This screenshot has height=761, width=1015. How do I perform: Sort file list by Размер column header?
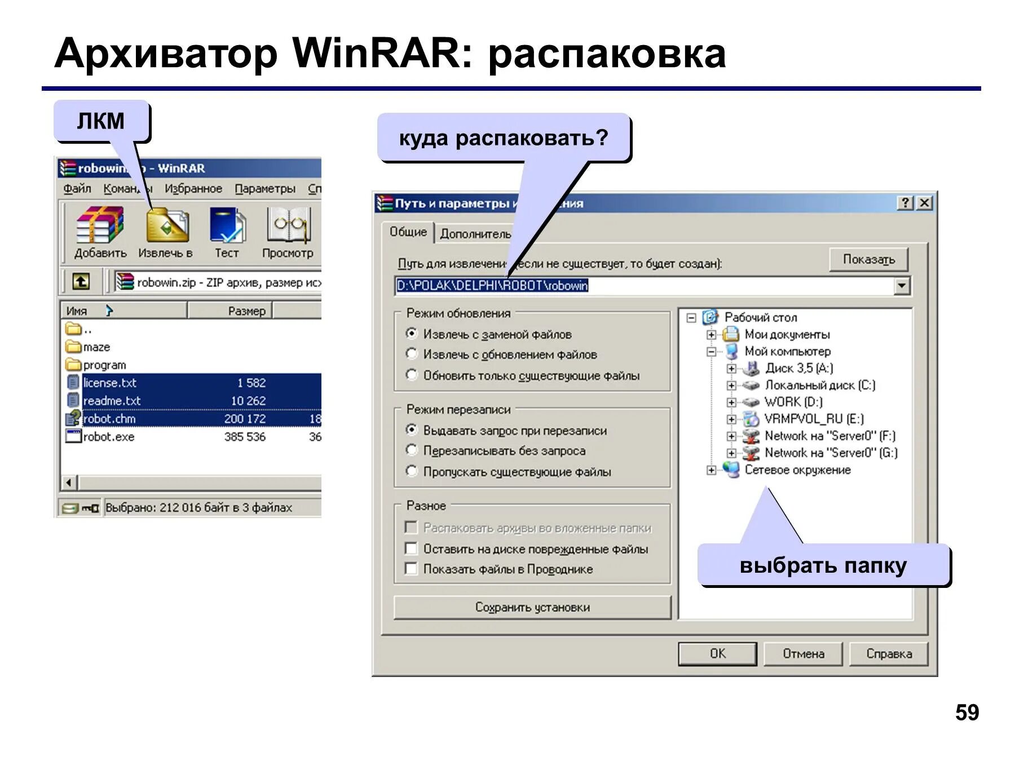coord(230,311)
